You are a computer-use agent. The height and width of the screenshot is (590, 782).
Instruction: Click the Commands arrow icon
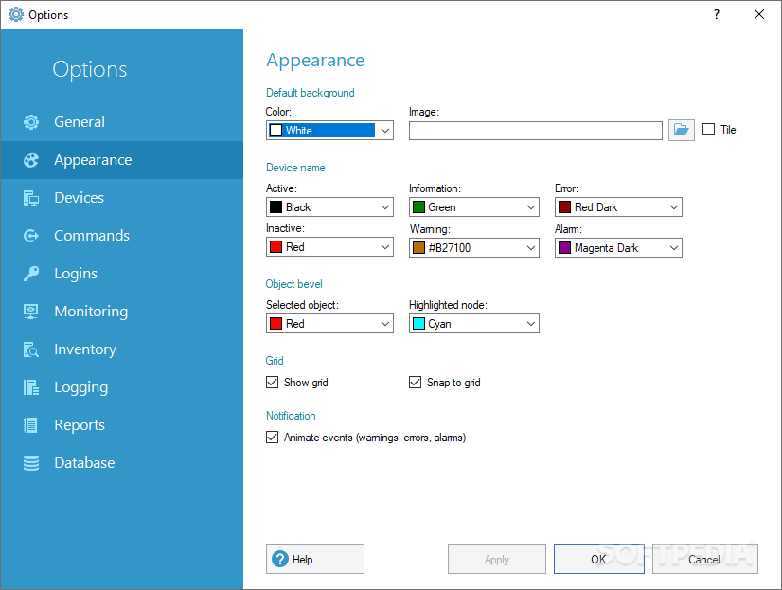31,236
